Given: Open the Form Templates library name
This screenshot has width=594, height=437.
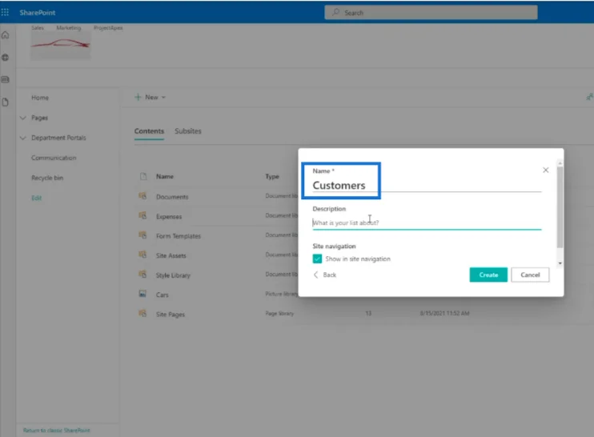Looking at the screenshot, I should [179, 236].
